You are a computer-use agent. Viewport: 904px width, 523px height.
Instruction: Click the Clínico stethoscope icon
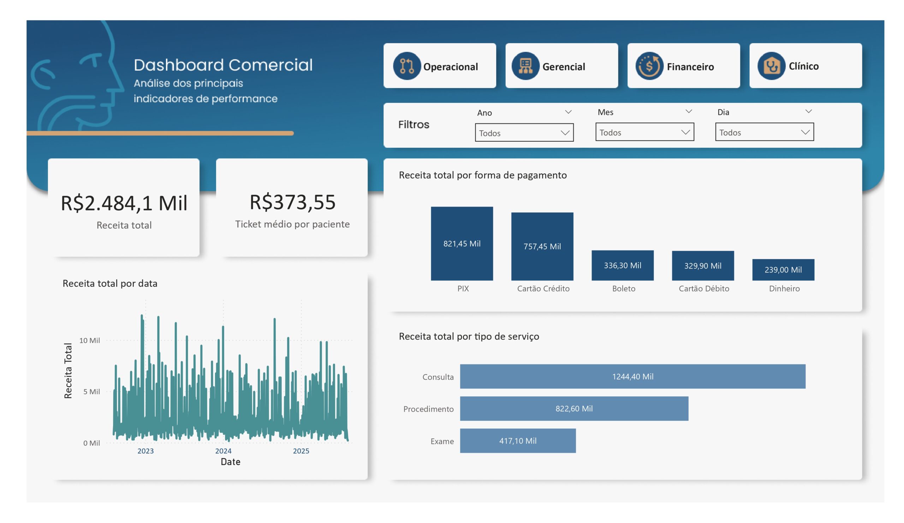771,66
